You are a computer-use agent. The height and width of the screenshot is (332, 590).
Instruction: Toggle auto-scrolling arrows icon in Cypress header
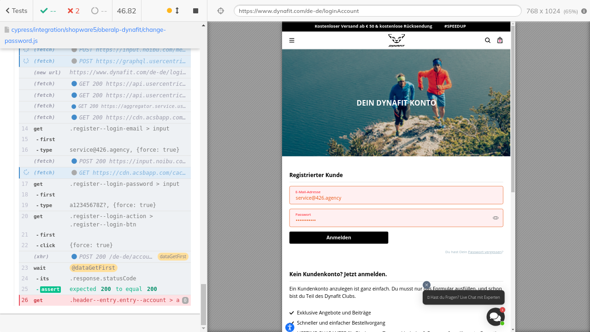pos(177,11)
